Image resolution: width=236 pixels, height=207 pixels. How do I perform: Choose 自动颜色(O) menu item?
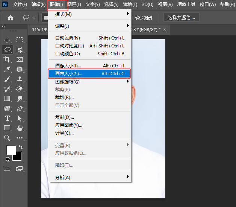90,54
